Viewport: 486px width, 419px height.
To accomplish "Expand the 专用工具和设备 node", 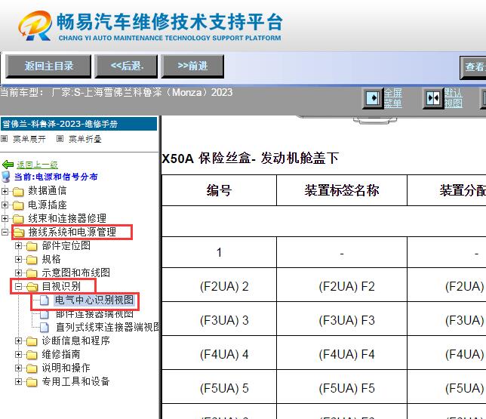I will [18, 381].
